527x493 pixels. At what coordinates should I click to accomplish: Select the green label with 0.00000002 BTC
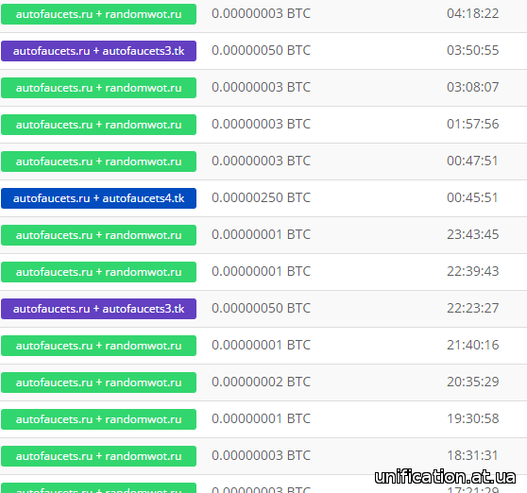click(x=98, y=382)
